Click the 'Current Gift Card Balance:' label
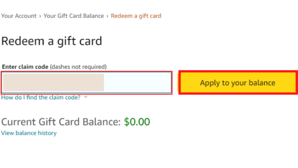 coord(61,122)
